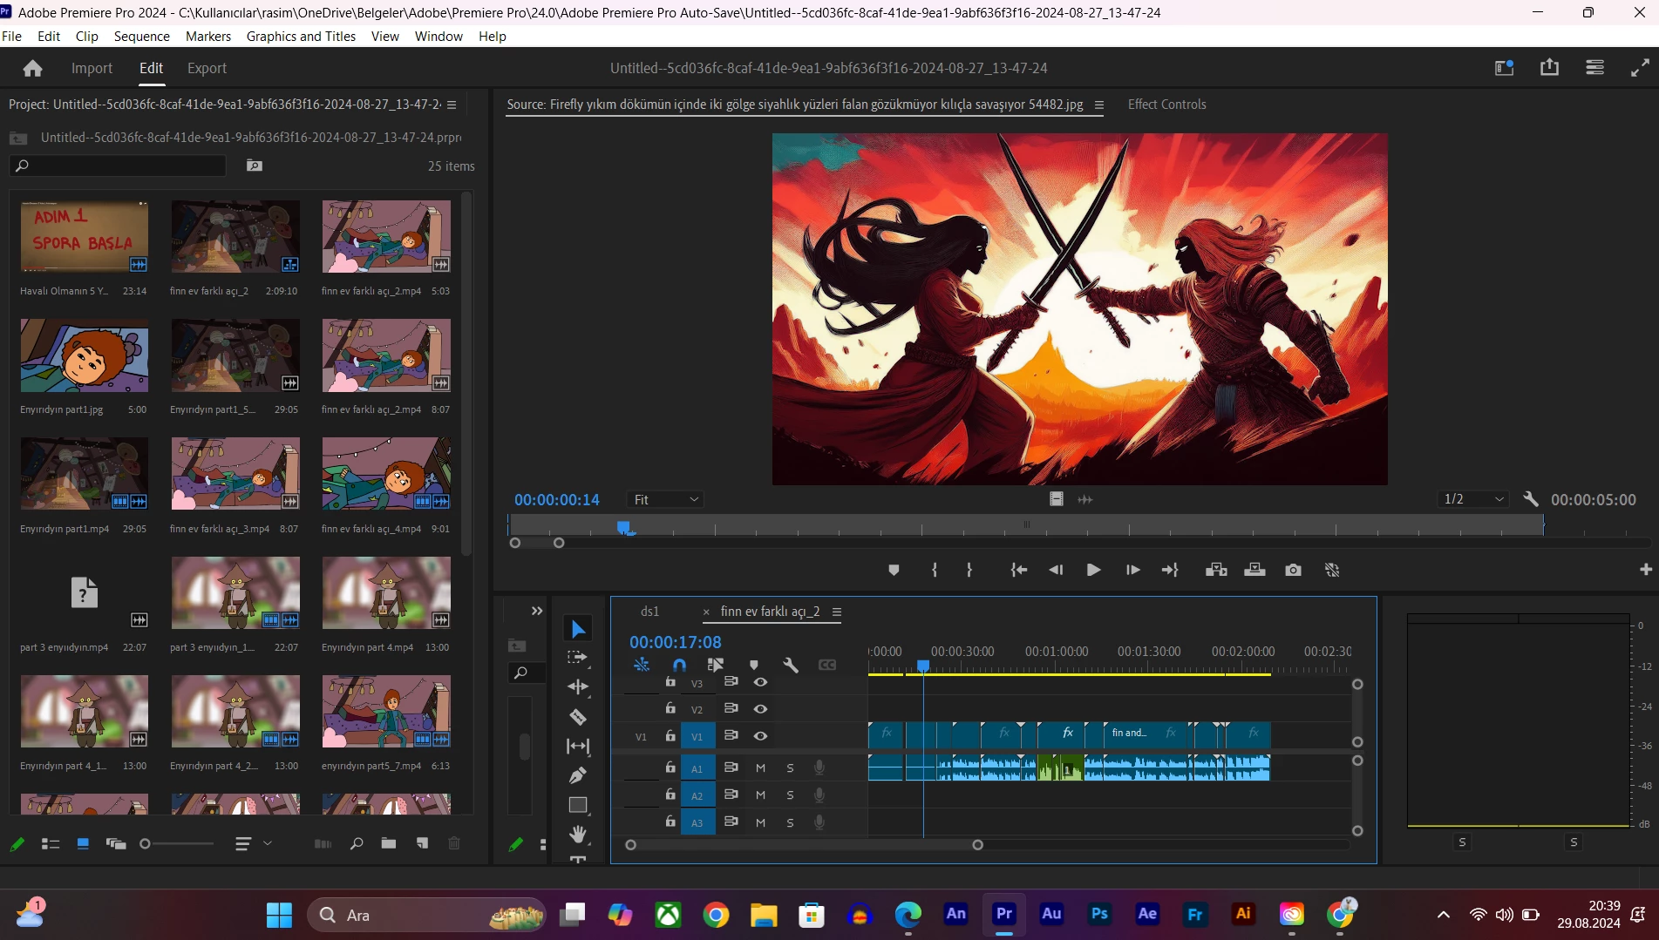Open After Effects from taskbar
This screenshot has width=1659, height=940.
[1147, 915]
